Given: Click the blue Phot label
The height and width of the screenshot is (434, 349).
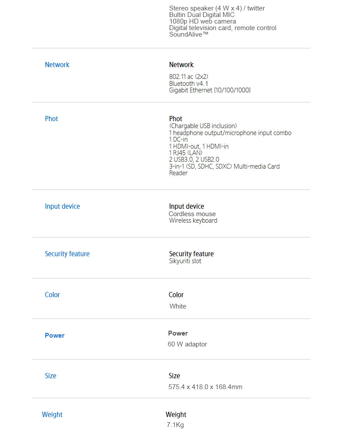Looking at the screenshot, I should click(51, 119).
